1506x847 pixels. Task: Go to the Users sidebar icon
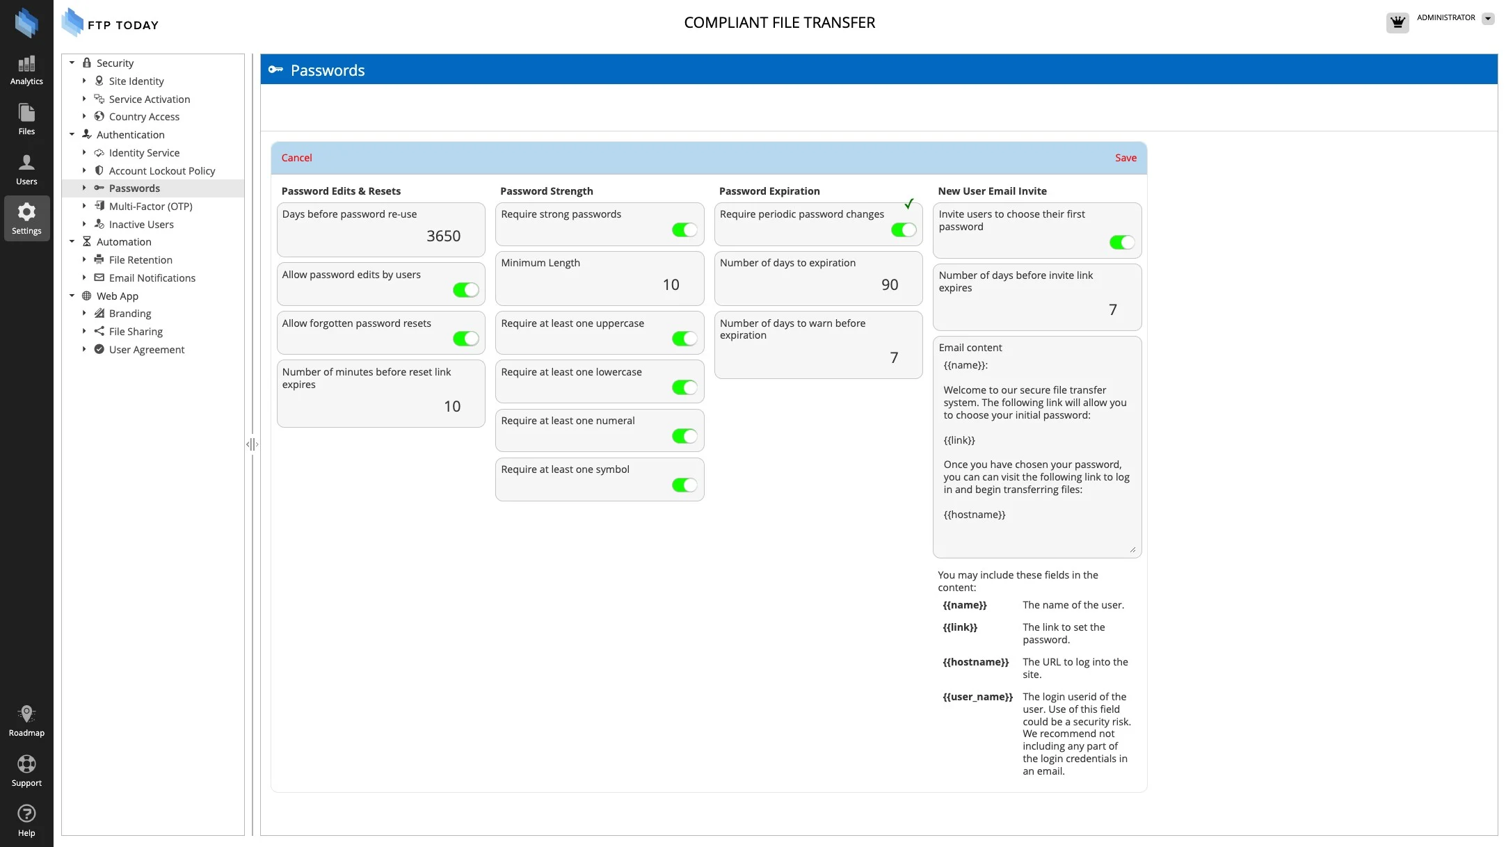[x=26, y=169]
